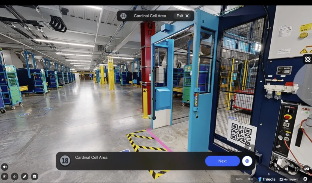Switch to VR headset mode
Viewport: 312px width, 183px height.
coord(306,169)
